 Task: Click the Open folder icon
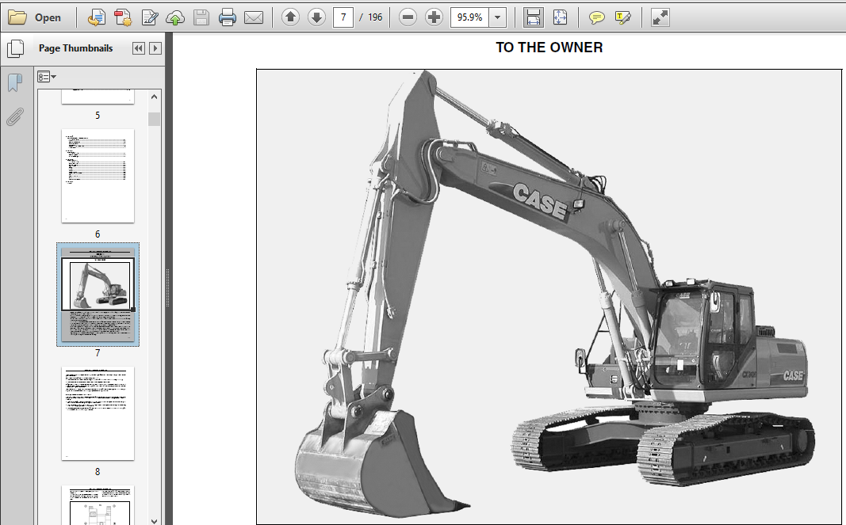(17, 17)
